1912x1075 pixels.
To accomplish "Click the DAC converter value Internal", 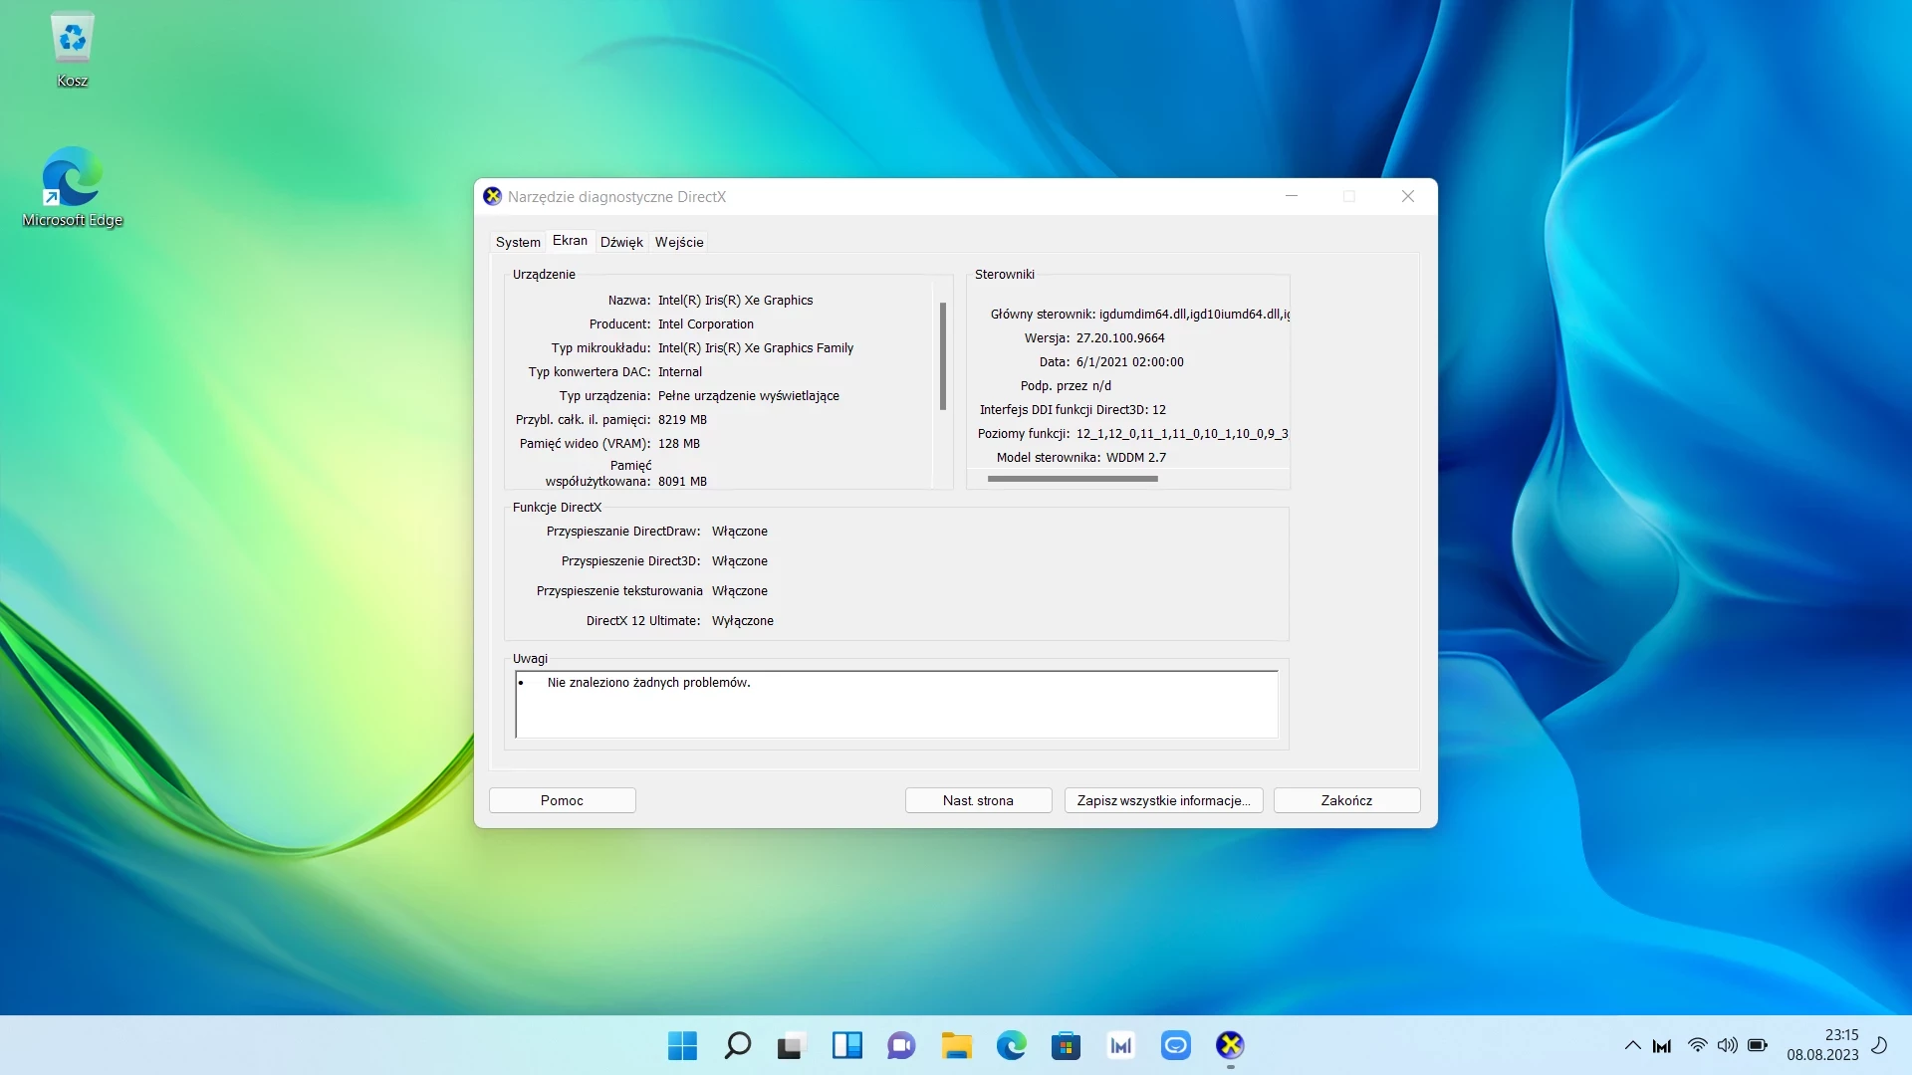I will pyautogui.click(x=679, y=372).
